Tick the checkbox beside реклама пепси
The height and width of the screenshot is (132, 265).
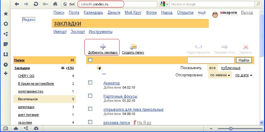point(90,122)
